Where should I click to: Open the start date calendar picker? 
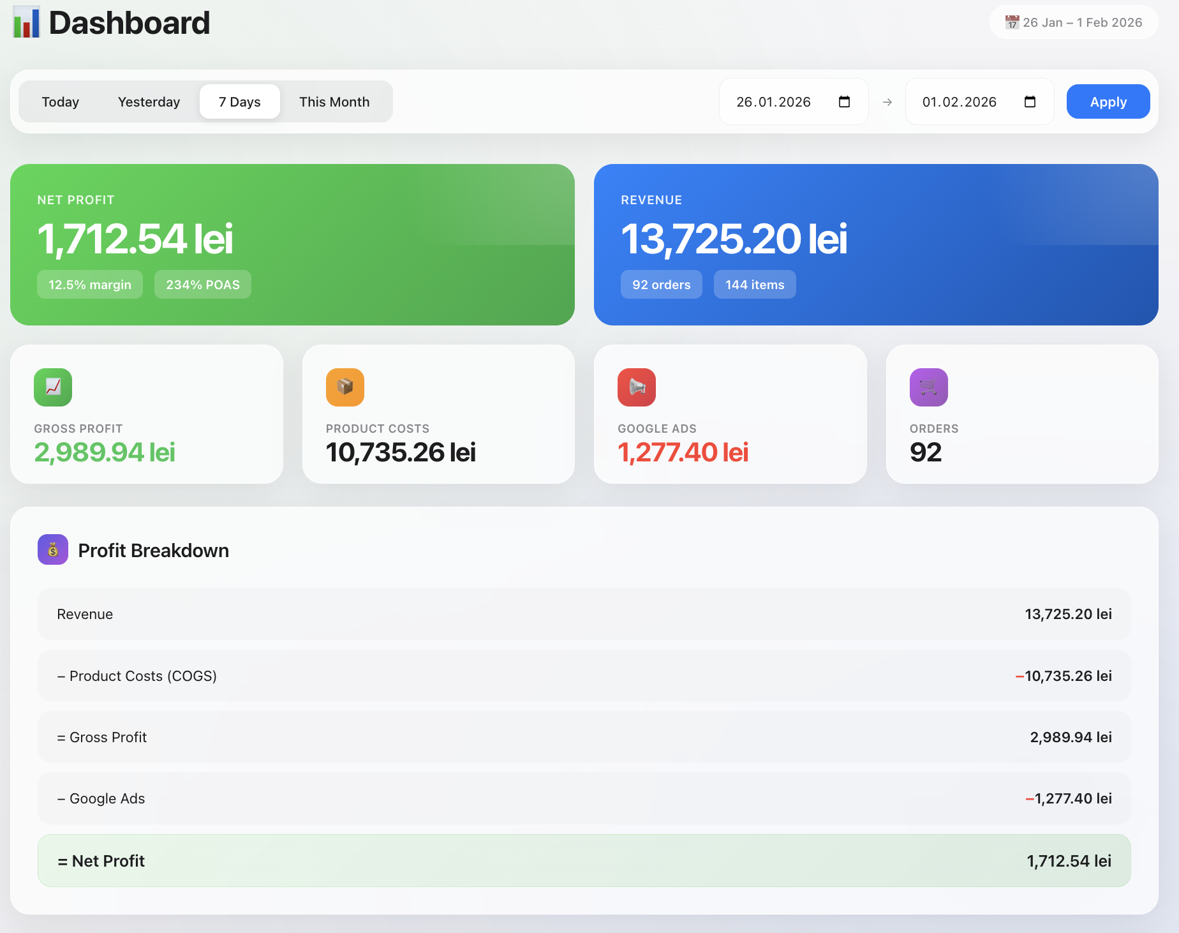tap(844, 101)
